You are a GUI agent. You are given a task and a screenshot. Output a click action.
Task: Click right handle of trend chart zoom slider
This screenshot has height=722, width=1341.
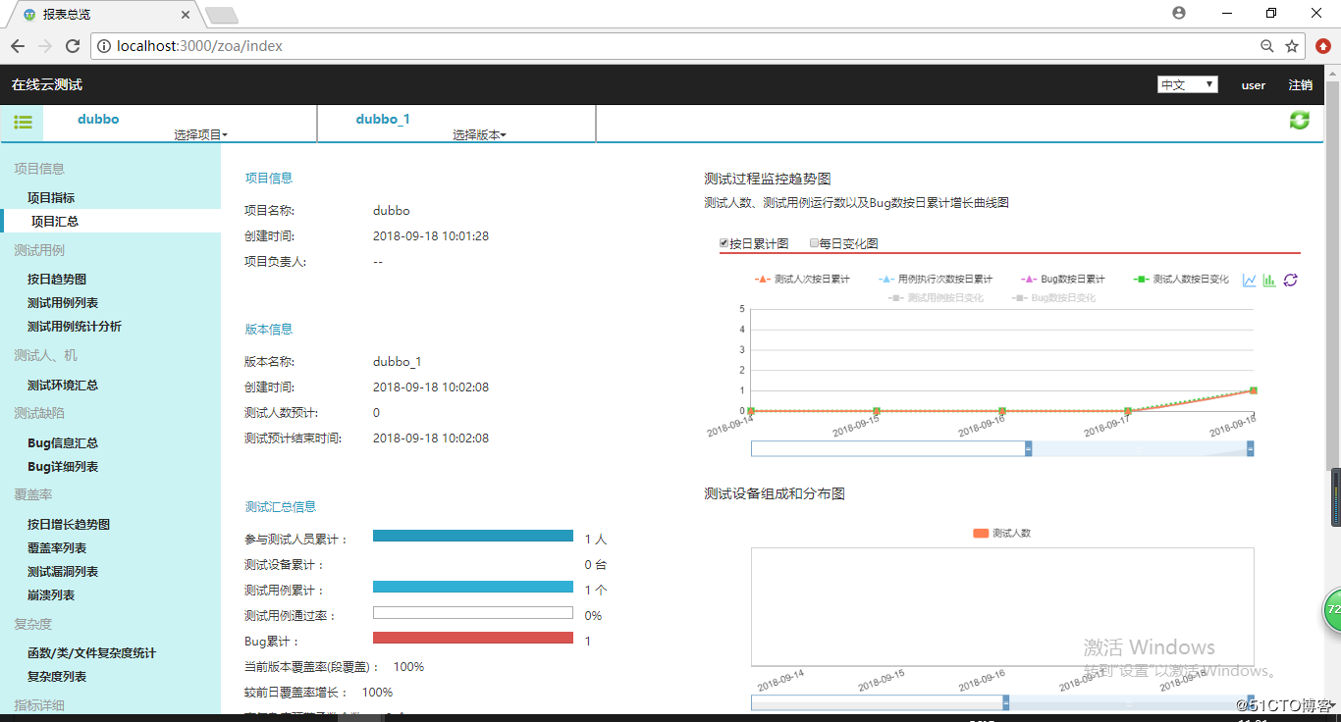coord(1250,448)
